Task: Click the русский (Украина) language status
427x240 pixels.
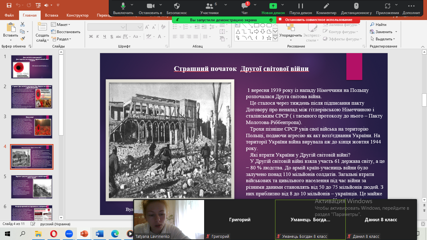Action: point(55,224)
